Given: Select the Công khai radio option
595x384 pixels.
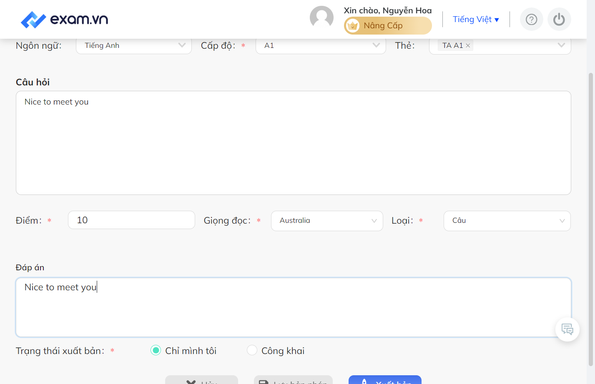Looking at the screenshot, I should [252, 350].
